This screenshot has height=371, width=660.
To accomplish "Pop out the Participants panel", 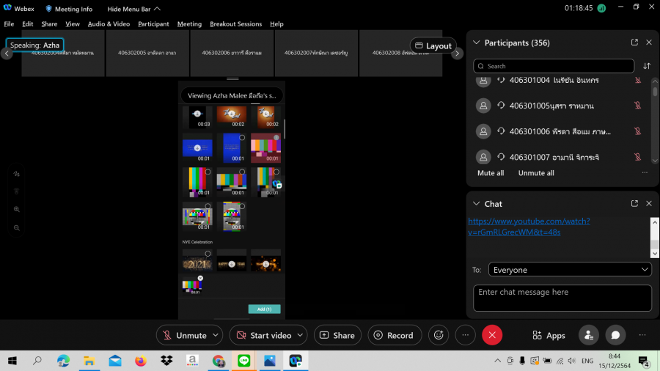I will (x=634, y=43).
